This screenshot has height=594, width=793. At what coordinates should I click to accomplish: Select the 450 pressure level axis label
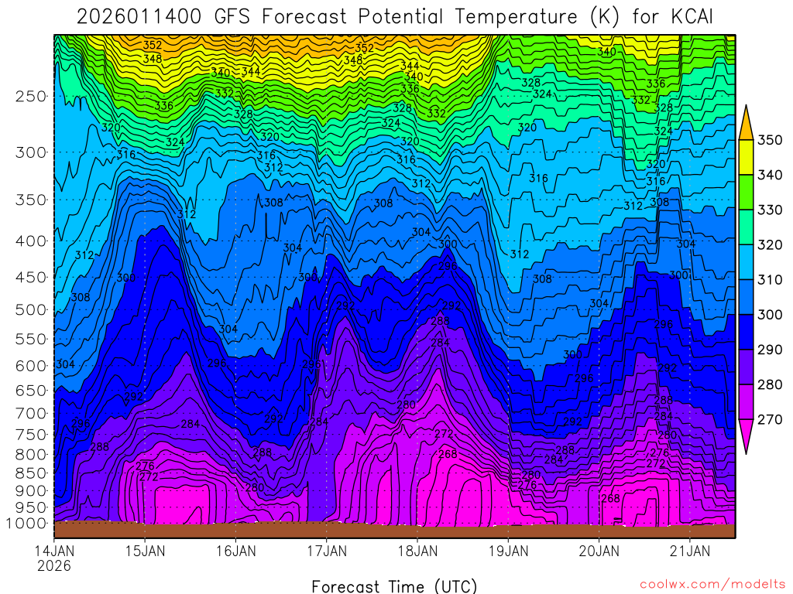click(31, 278)
